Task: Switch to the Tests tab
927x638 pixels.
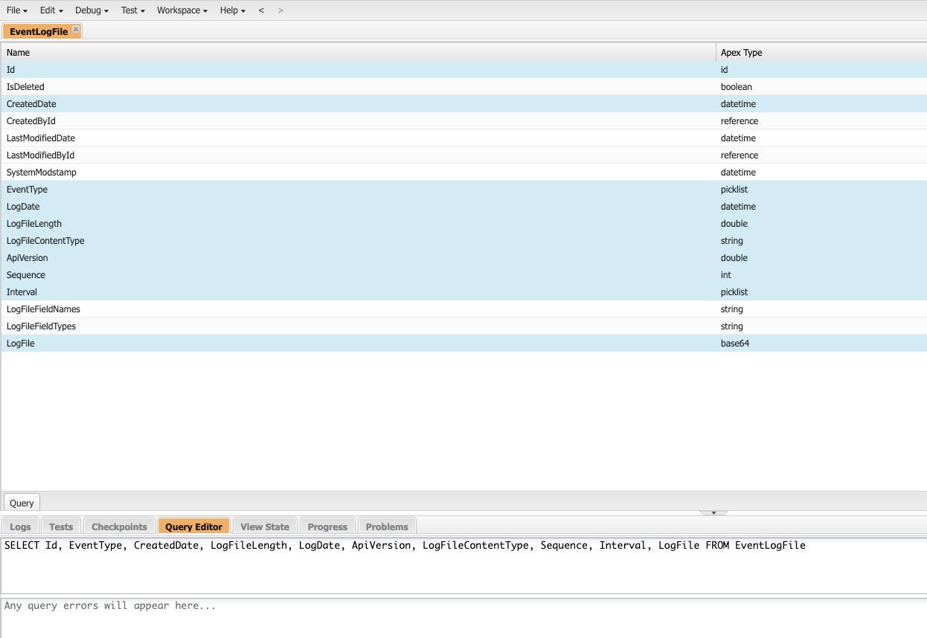Action: click(61, 526)
